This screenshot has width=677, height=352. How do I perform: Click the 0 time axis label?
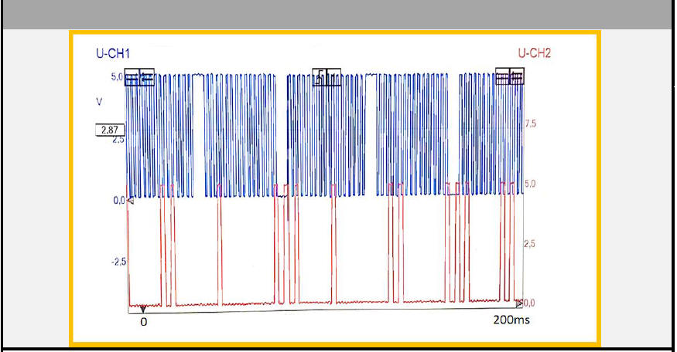coord(143,322)
